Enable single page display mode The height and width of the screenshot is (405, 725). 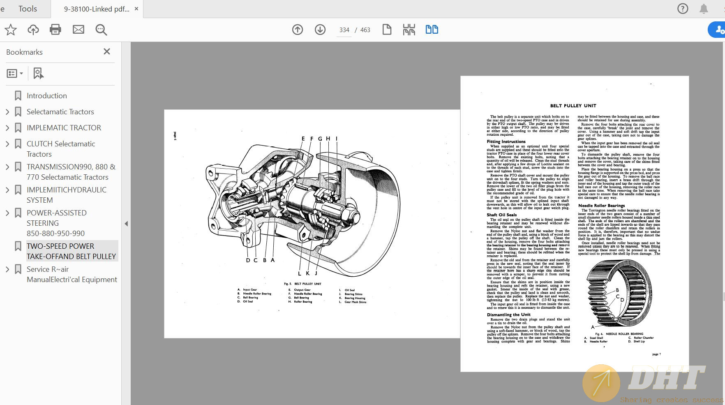coord(387,30)
